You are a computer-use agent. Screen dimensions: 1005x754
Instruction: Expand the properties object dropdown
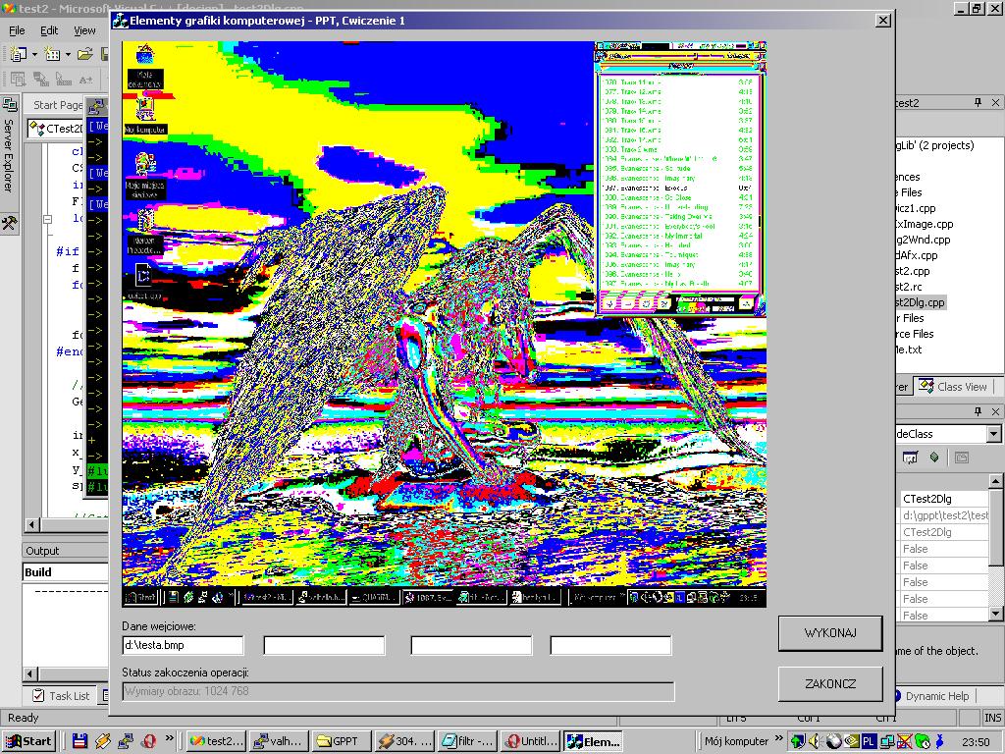[x=993, y=434]
